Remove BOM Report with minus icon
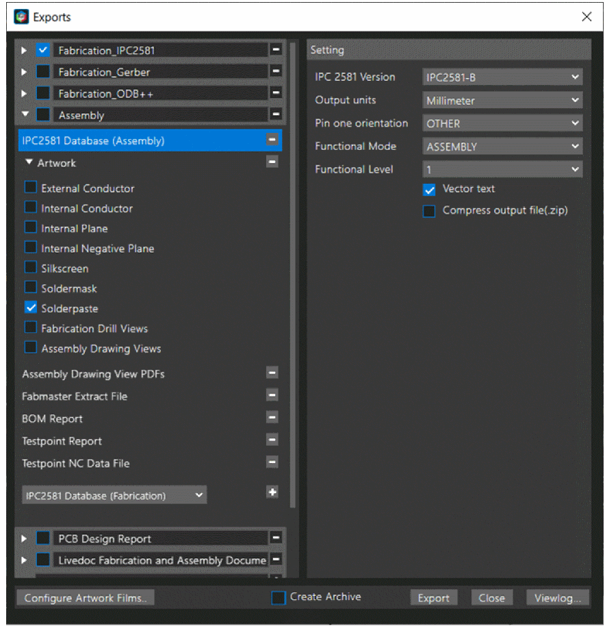605x626 pixels. (x=272, y=418)
